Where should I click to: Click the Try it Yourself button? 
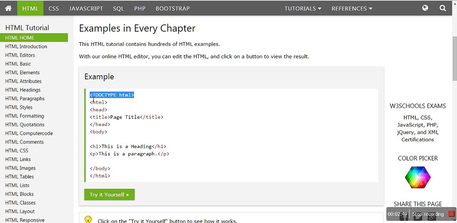(x=109, y=195)
